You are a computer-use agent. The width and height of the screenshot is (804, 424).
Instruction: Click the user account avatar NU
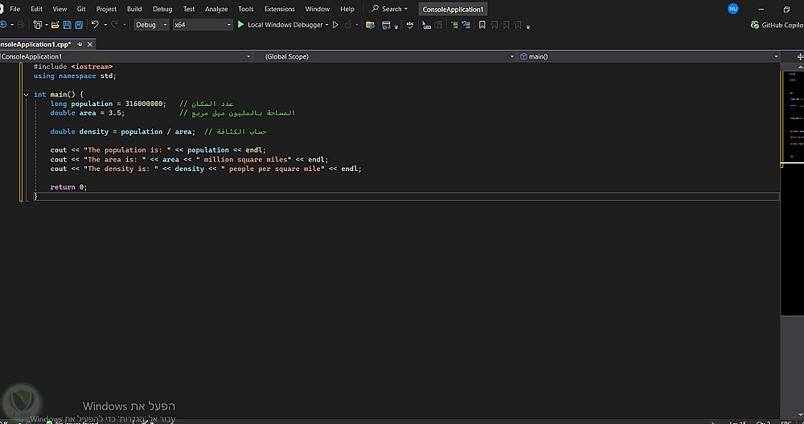[732, 9]
